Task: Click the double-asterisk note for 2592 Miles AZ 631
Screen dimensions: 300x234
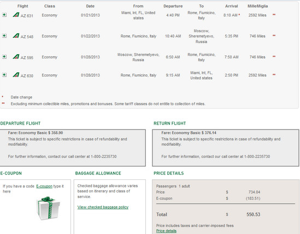Action: pyautogui.click(x=274, y=15)
